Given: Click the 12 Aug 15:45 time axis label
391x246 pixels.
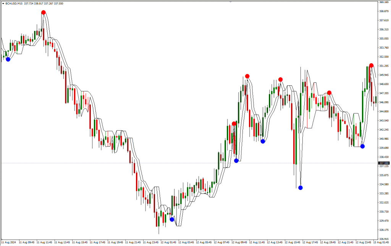Looking at the screenshot, I should click(292, 242).
